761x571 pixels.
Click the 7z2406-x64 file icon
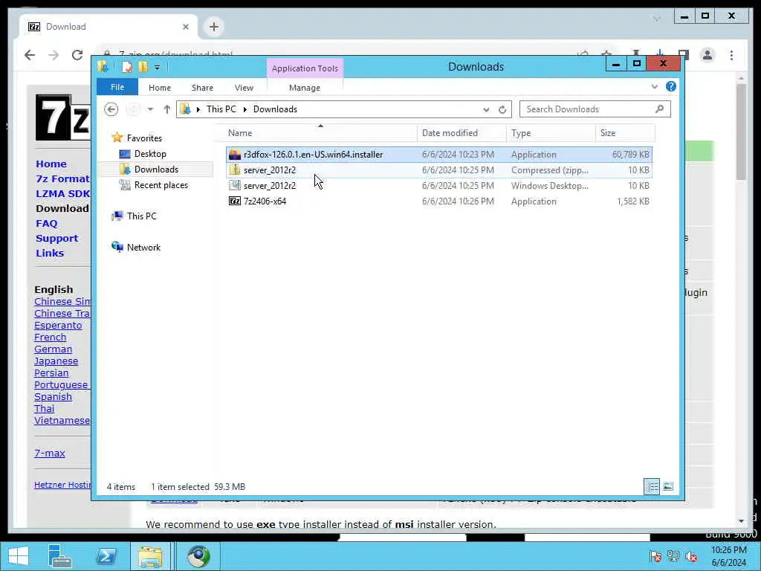click(x=235, y=201)
